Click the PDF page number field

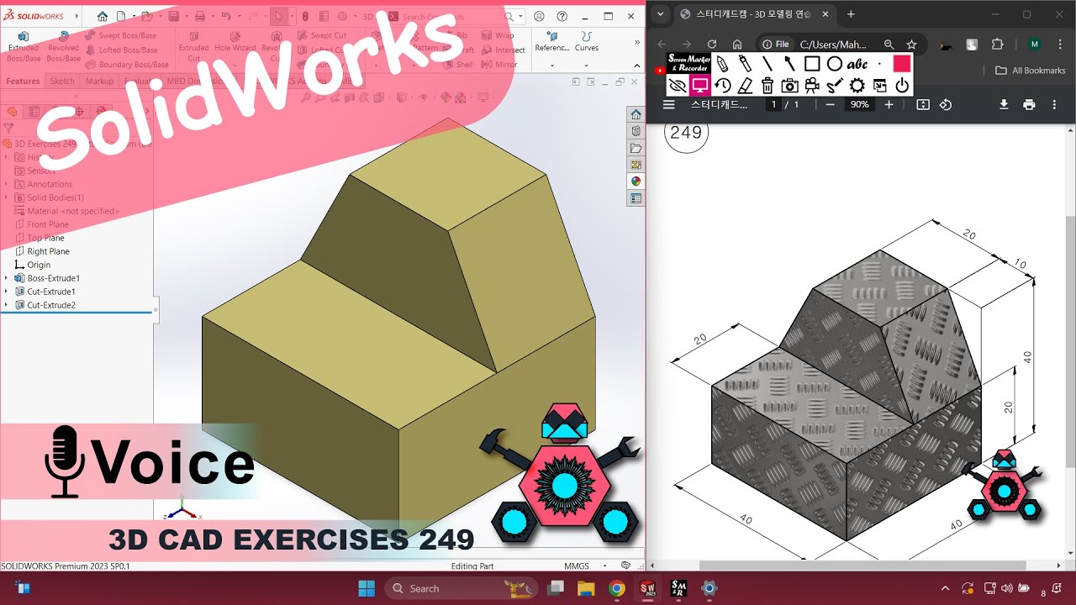coord(772,104)
